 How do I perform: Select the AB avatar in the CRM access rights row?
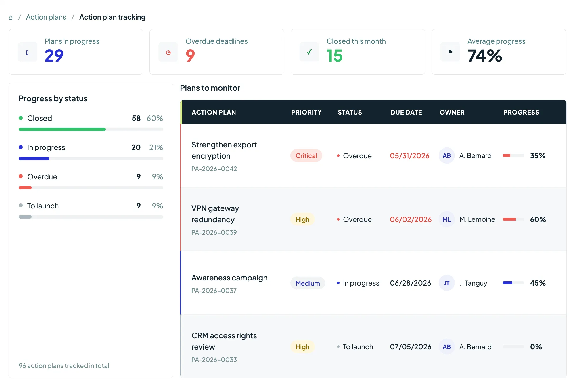(446, 347)
